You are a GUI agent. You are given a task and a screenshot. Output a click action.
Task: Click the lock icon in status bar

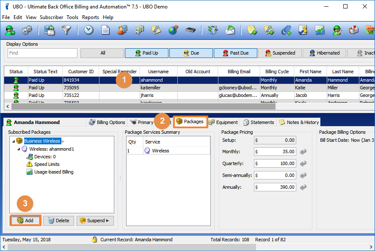point(95,240)
